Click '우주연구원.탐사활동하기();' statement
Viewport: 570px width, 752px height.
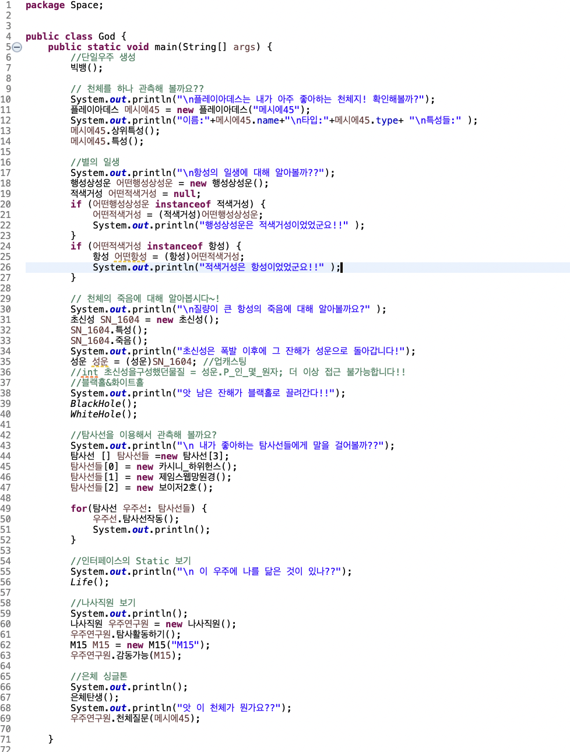(126, 635)
